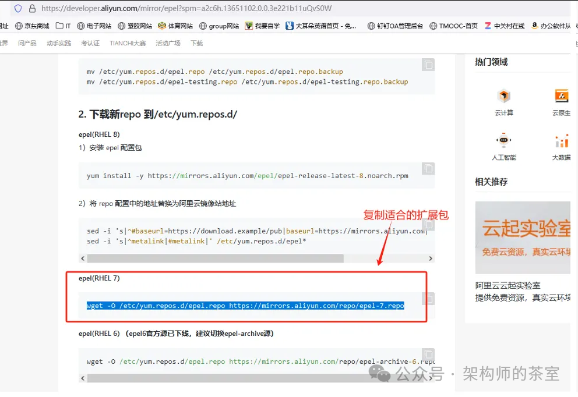Click the 热门领域 section heading
This screenshot has height=397, width=578.
(491, 62)
